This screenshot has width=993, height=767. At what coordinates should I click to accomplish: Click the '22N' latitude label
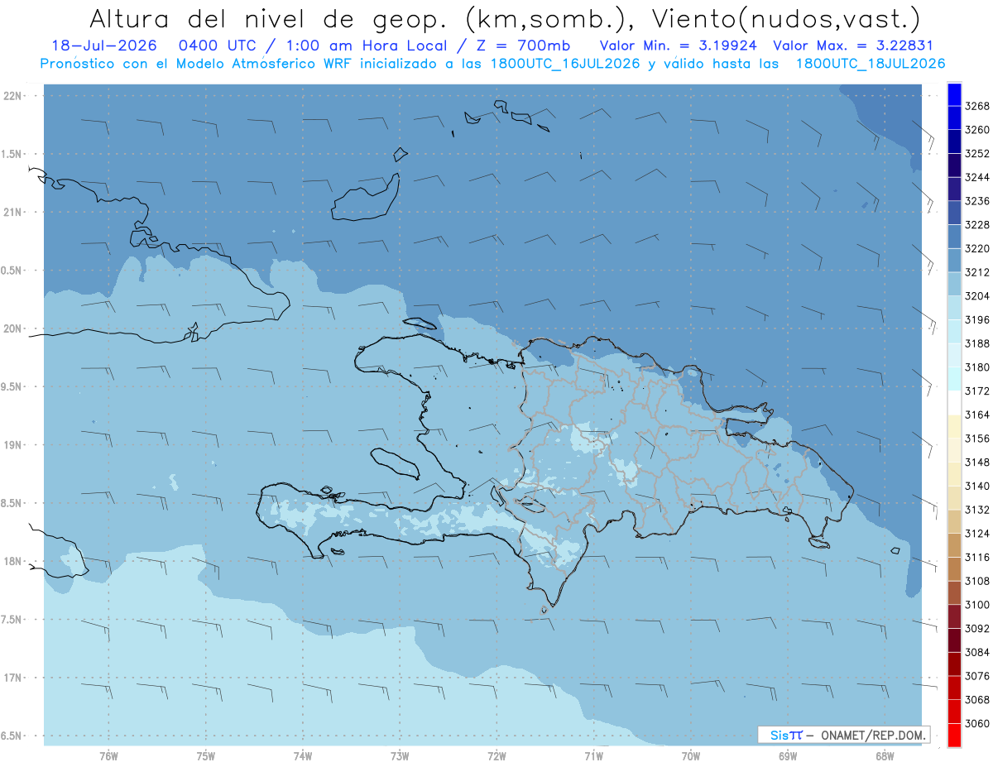[14, 96]
